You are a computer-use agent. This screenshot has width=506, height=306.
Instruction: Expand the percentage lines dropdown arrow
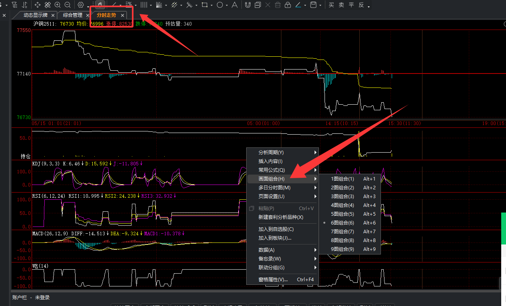(x=135, y=6)
